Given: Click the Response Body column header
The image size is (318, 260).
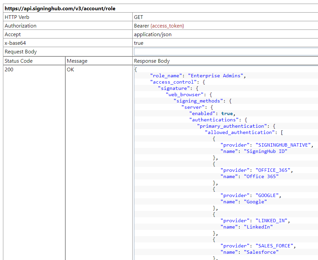Looking at the screenshot, I should (x=152, y=61).
